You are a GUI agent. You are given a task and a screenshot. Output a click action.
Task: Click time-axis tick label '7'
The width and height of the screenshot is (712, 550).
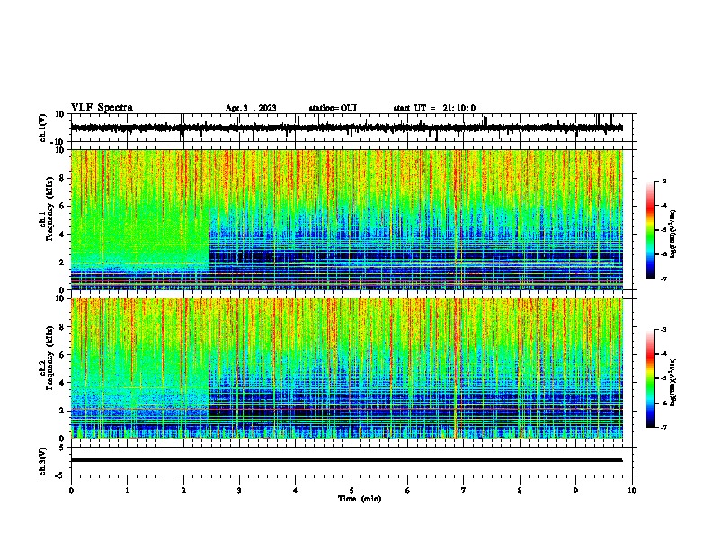[464, 491]
